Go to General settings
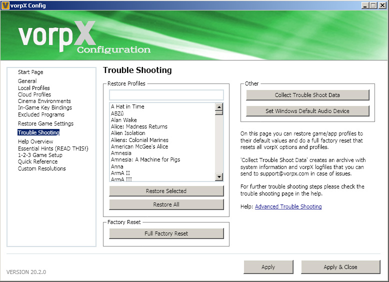 [x=27, y=81]
